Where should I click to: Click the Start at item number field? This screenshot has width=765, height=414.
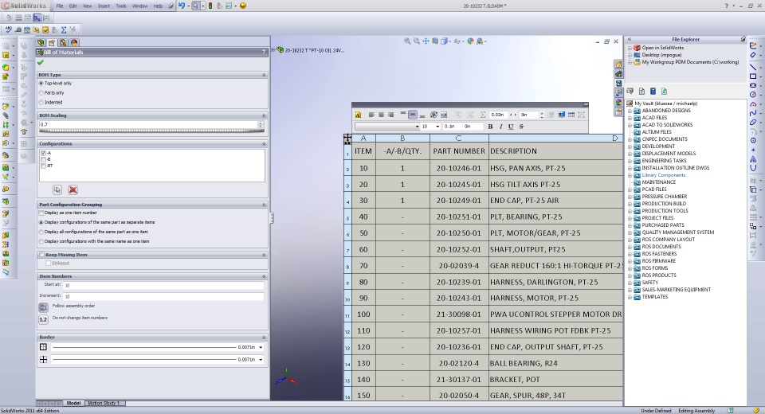click(163, 285)
